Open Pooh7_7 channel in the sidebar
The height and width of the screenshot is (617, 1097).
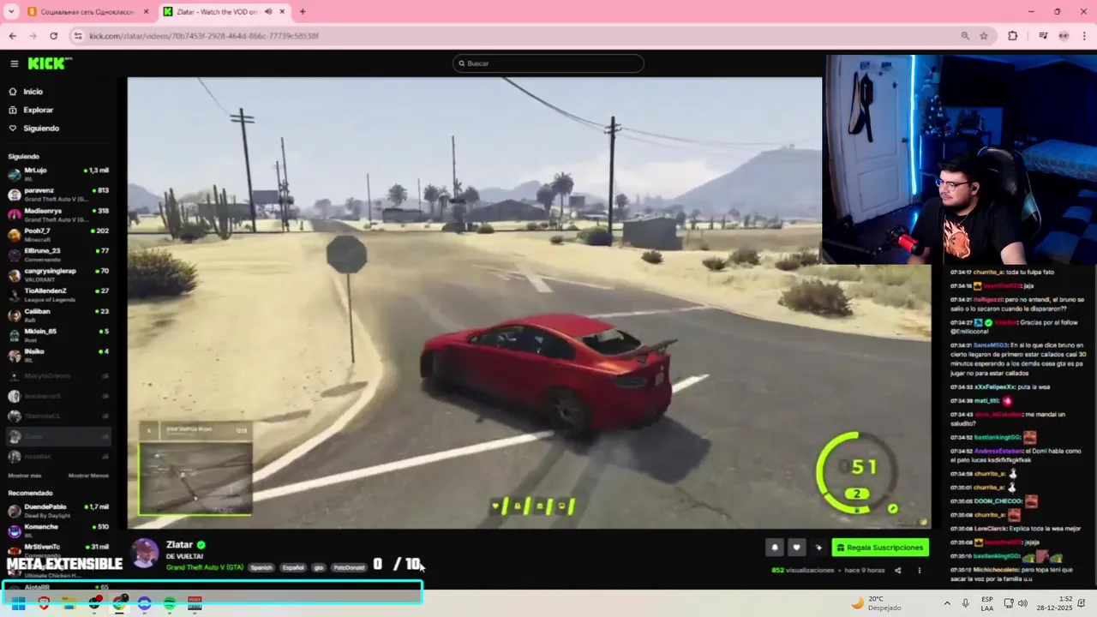[x=58, y=235]
